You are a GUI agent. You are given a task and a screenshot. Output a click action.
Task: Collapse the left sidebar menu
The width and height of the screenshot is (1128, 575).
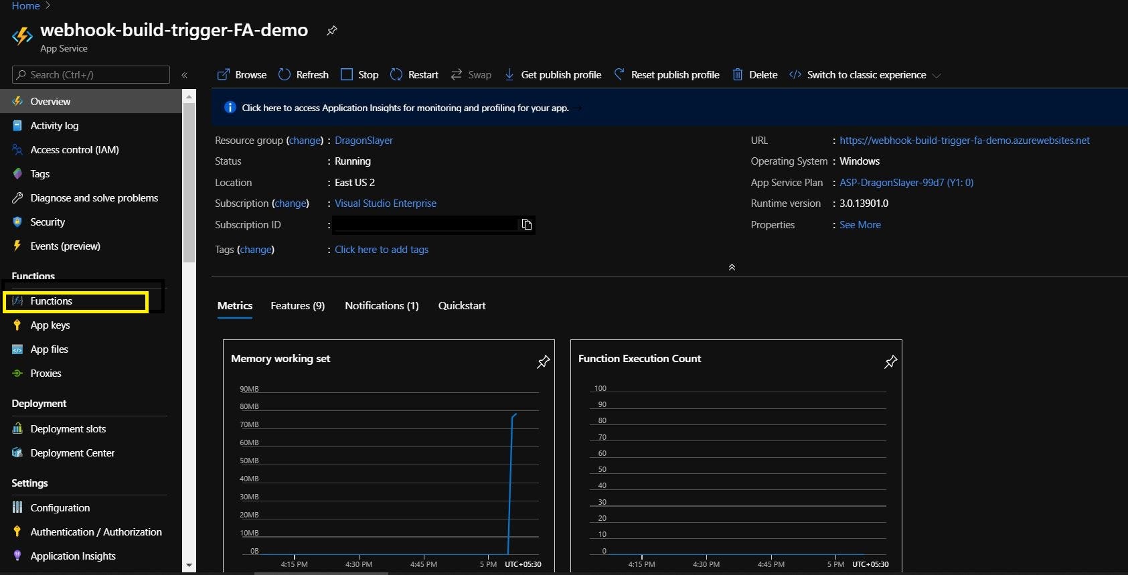tap(185, 75)
